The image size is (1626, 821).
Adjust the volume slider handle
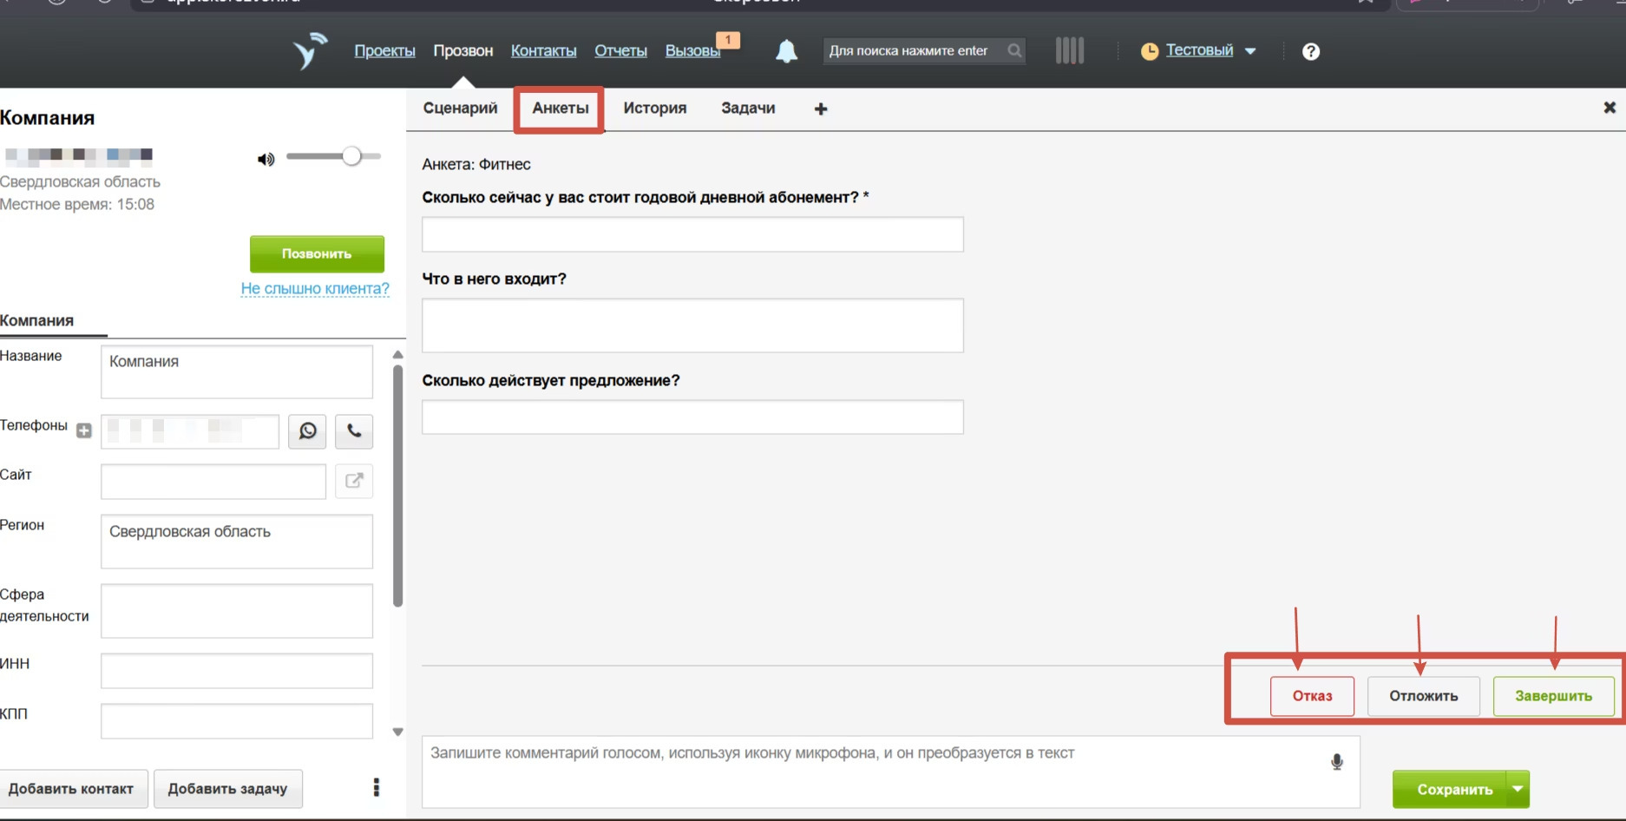351,156
